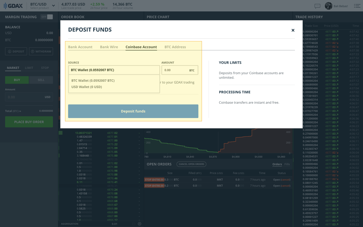Image resolution: width=363 pixels, height=227 pixels.
Task: Click the STOP @4700.00 order tag
Action: click(x=154, y=180)
